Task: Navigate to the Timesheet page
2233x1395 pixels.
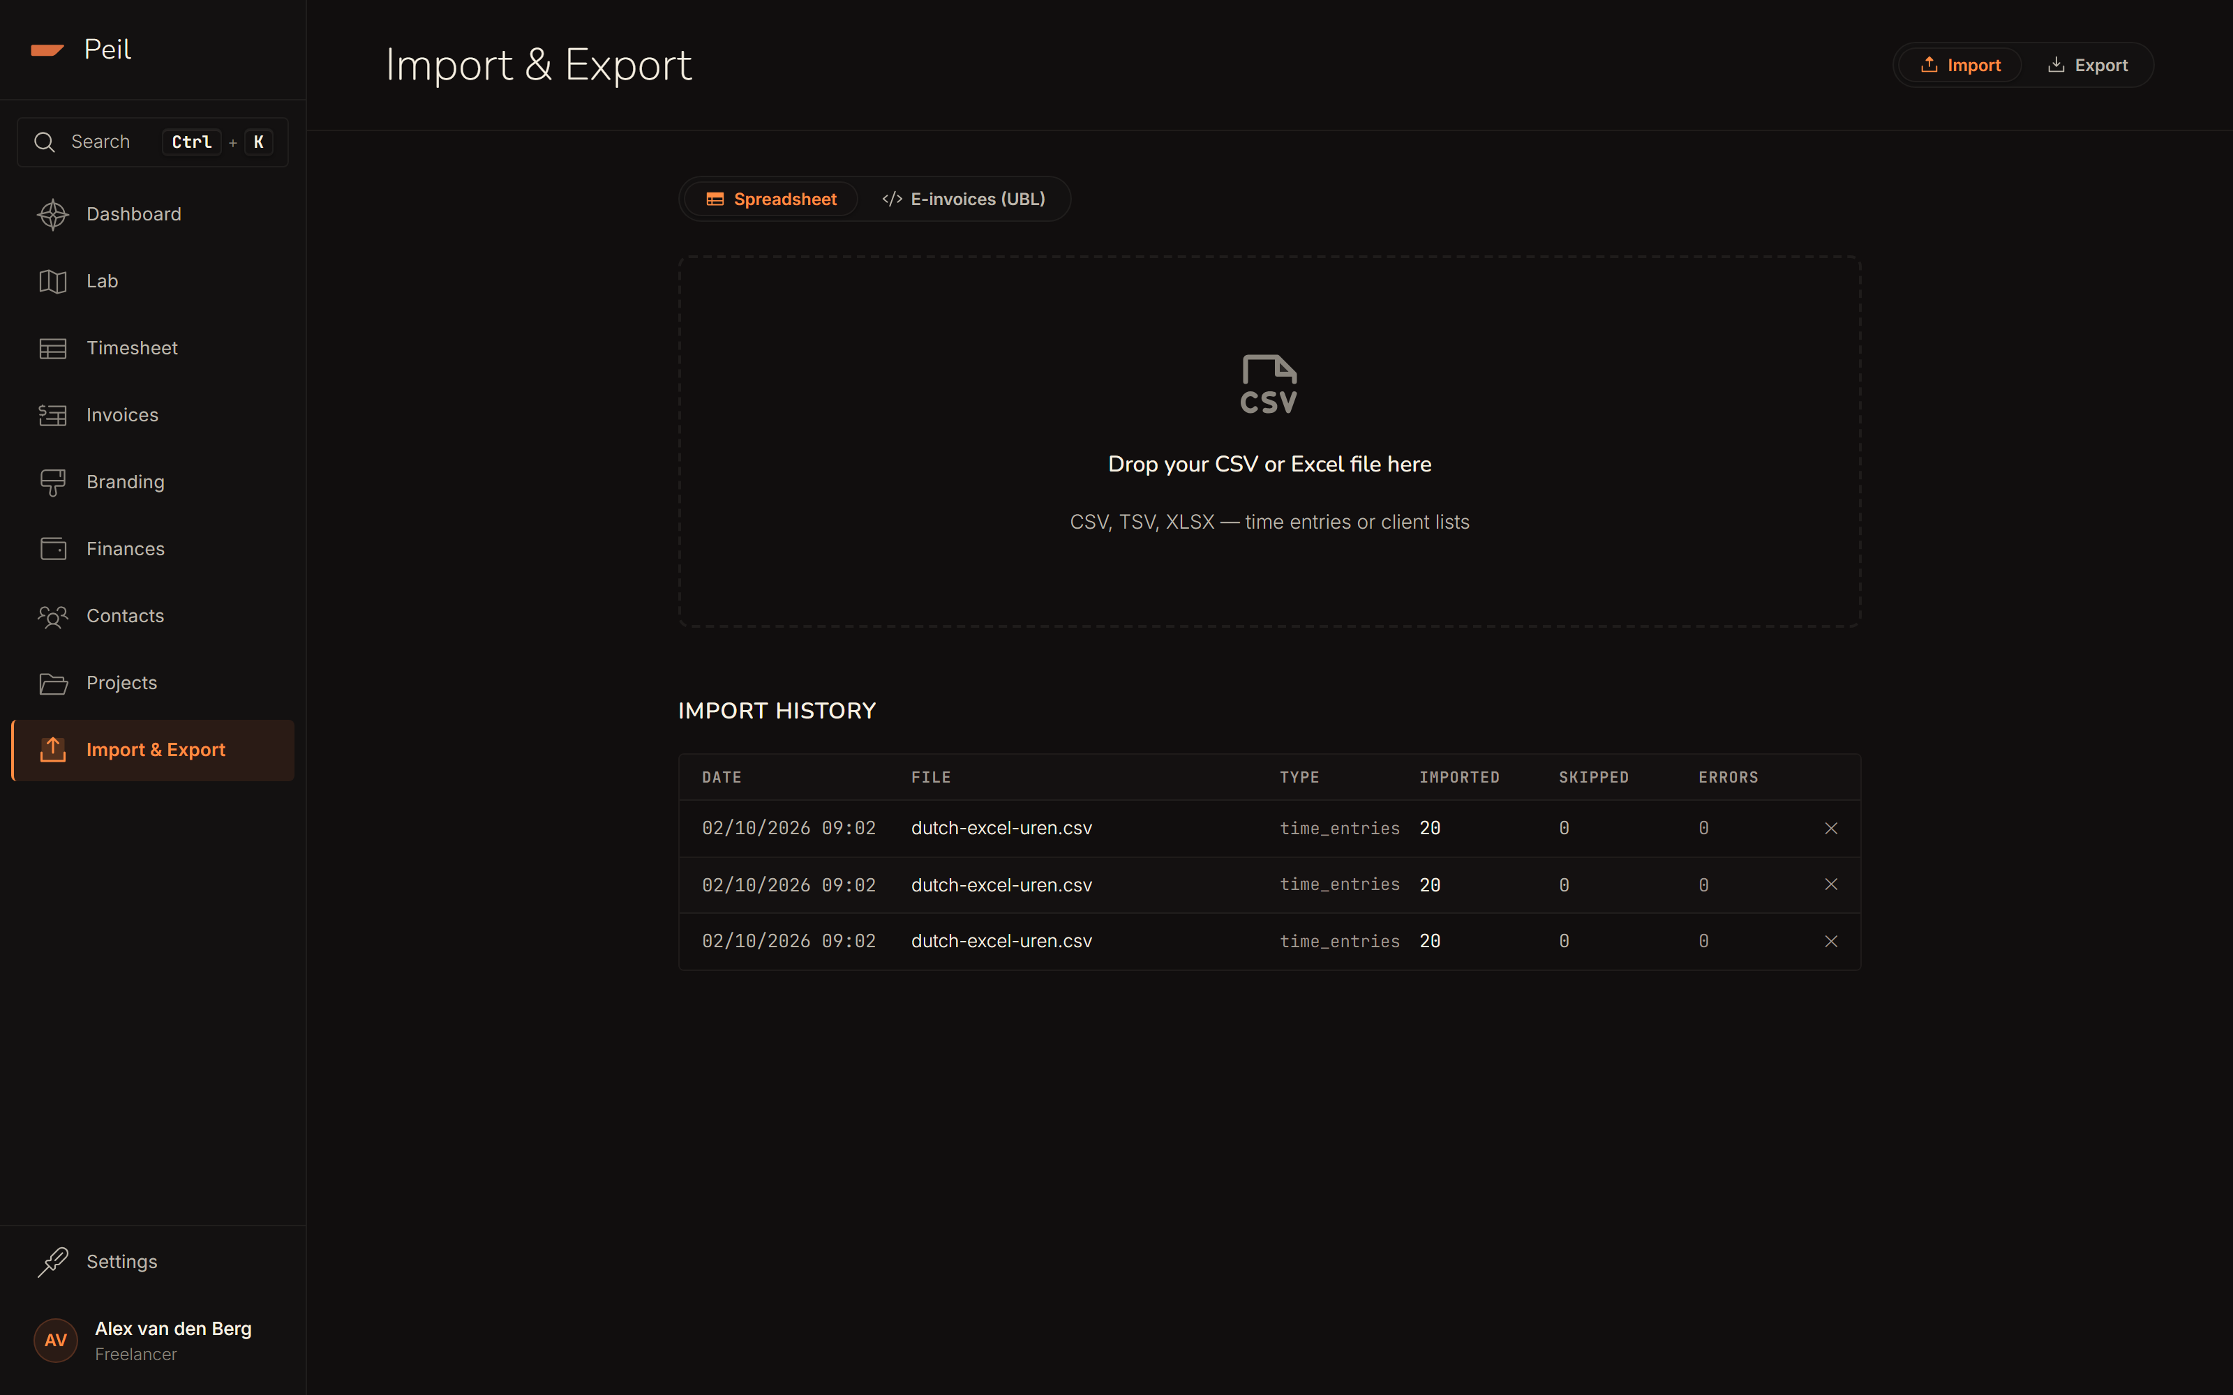Action: pos(152,349)
